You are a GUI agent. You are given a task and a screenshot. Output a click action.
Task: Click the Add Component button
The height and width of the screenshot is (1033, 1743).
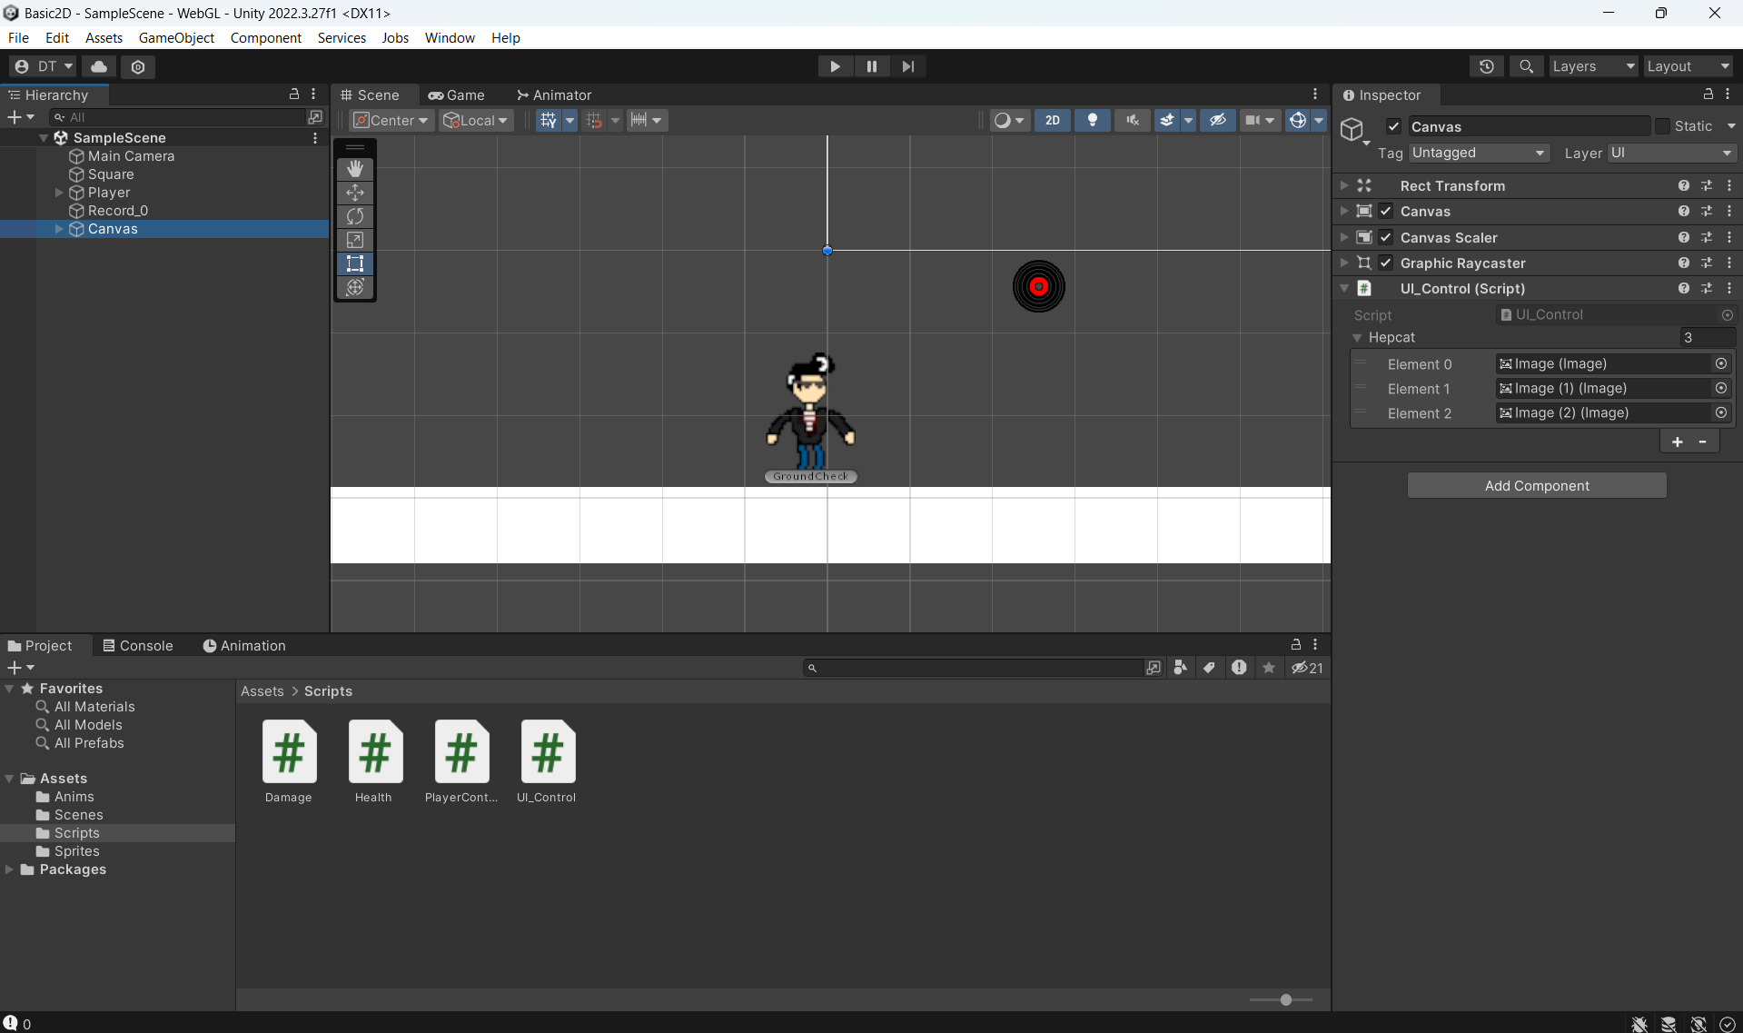coord(1536,485)
